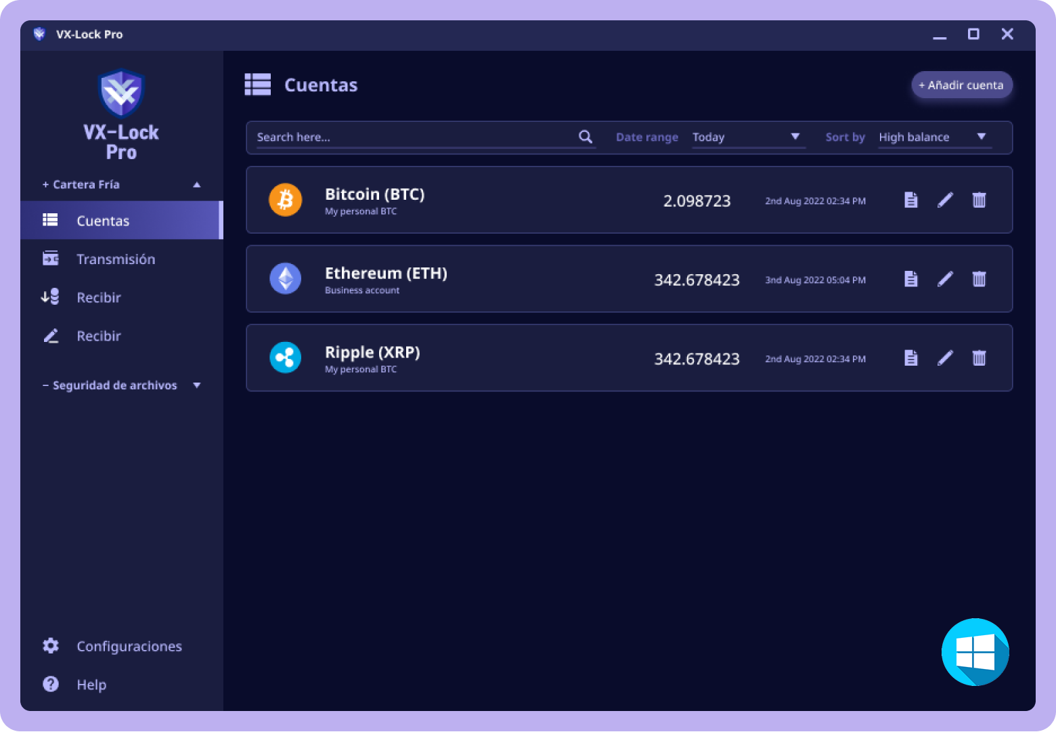Click the Bitcoin coin logo
Screen dimensions: 1056x732
click(x=286, y=200)
